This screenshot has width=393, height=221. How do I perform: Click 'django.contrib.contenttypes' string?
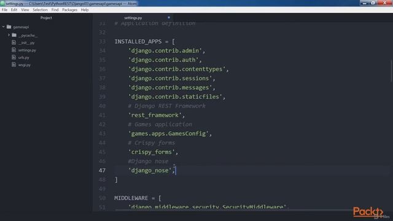coord(177,69)
